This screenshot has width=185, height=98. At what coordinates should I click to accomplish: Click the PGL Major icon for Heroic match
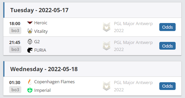(107, 27)
